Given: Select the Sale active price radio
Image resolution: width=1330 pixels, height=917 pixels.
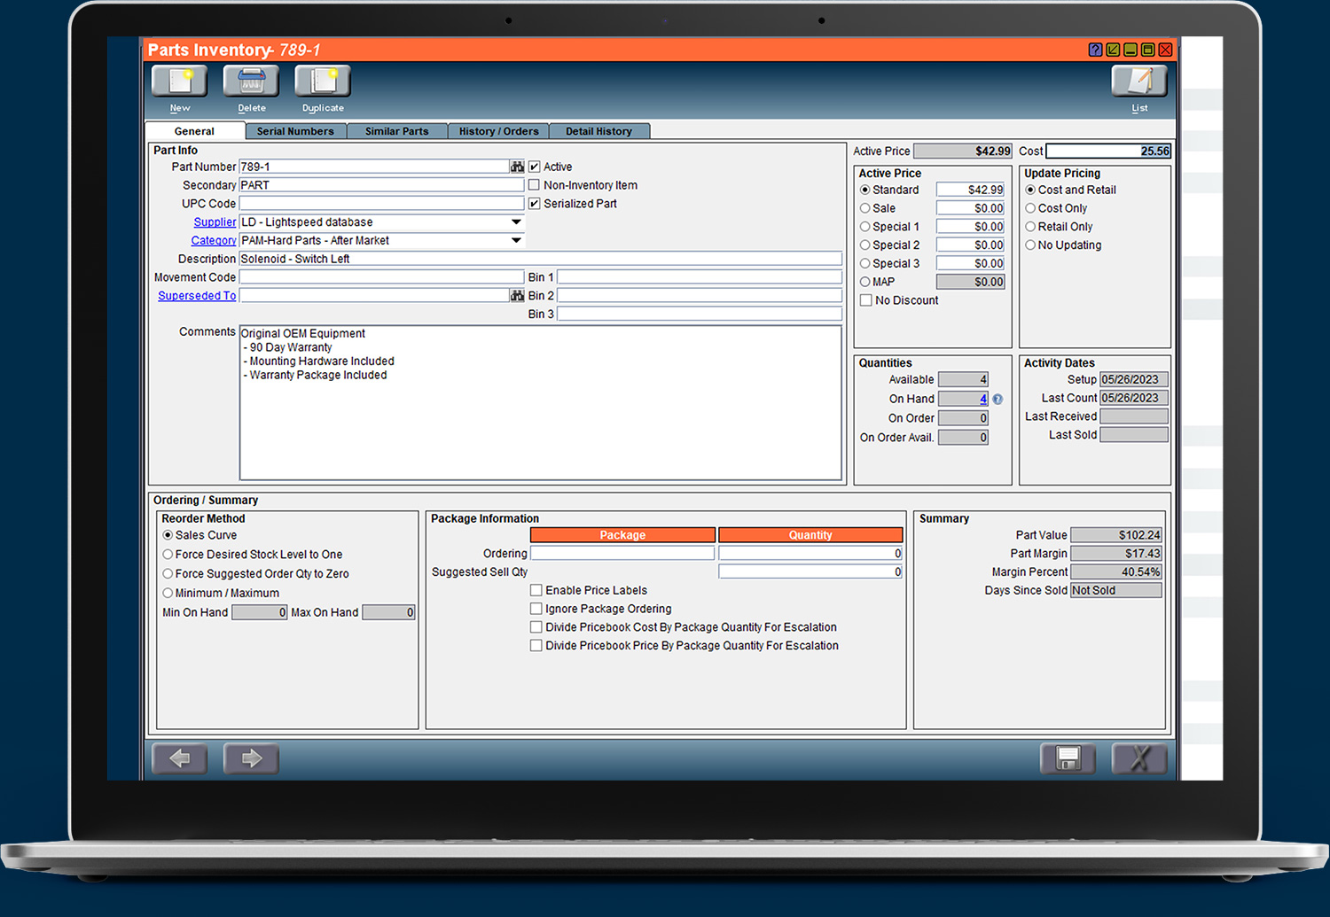Looking at the screenshot, I should tap(865, 208).
